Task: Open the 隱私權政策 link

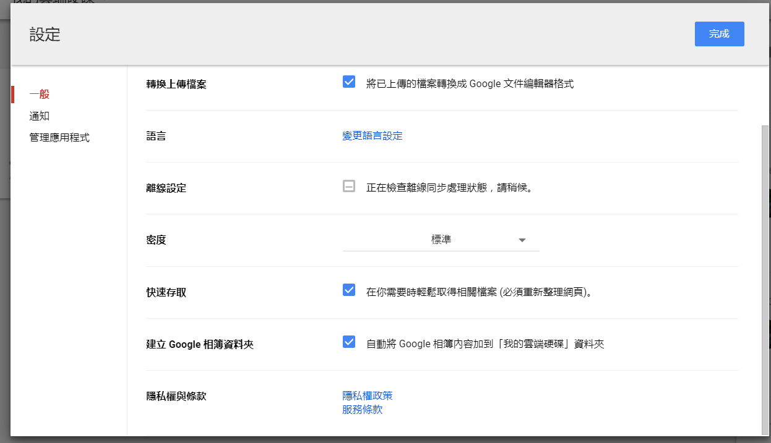Action: 368,396
